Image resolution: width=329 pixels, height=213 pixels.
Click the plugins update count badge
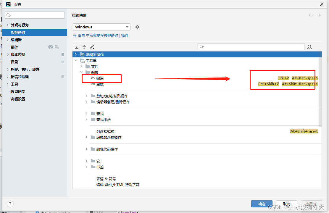(x=50, y=47)
